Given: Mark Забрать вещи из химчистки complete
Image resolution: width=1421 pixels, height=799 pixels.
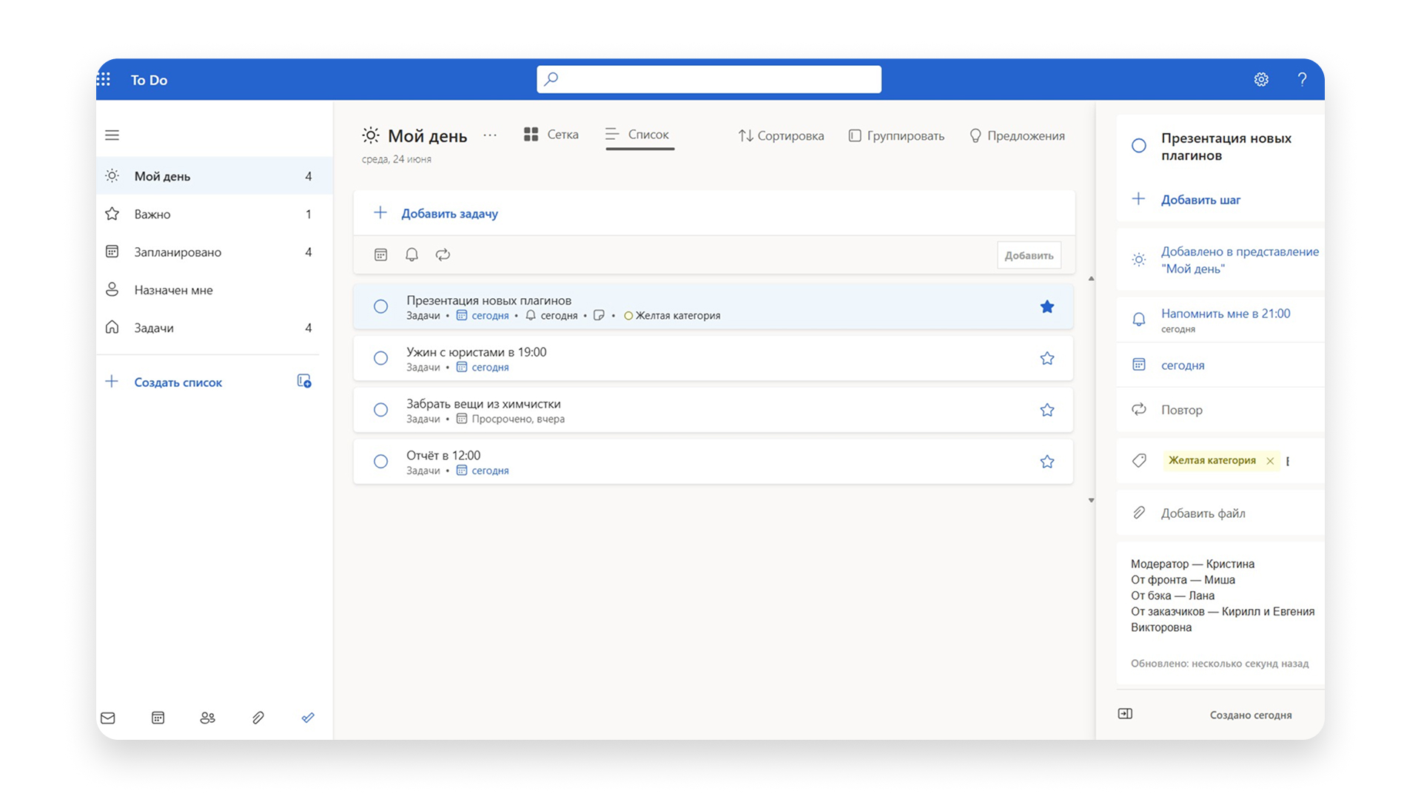Looking at the screenshot, I should pyautogui.click(x=380, y=410).
